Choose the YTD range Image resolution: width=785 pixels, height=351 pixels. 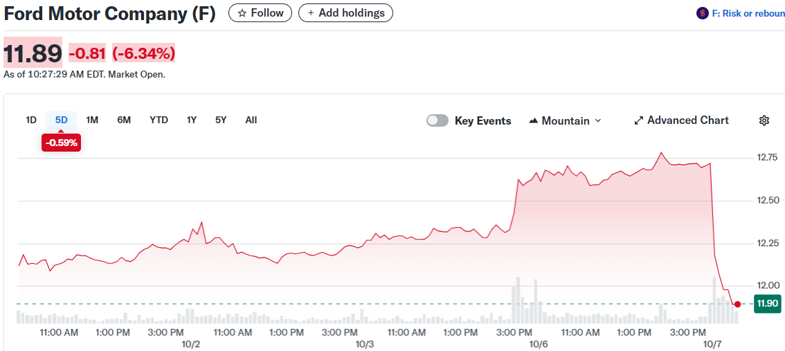click(x=159, y=120)
